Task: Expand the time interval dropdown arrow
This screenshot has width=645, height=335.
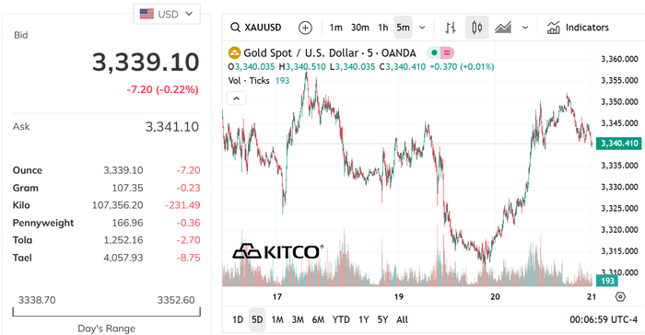Action: (x=422, y=28)
